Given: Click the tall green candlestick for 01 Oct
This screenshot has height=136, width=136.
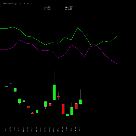Looking at the screenshot, I should [54, 92].
